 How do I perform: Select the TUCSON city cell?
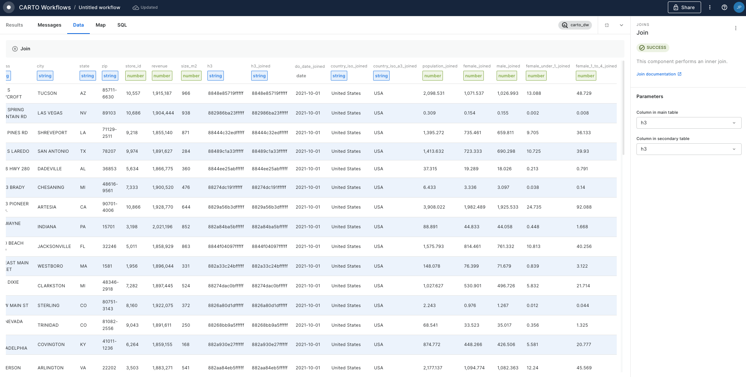[x=47, y=93]
